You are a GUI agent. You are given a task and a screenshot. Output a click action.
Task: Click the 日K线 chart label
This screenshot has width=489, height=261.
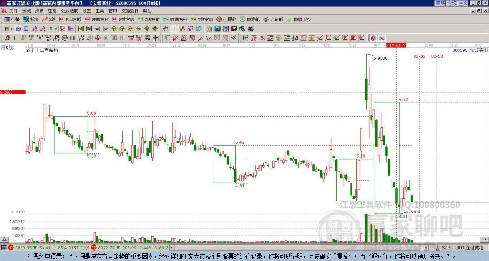[7, 48]
